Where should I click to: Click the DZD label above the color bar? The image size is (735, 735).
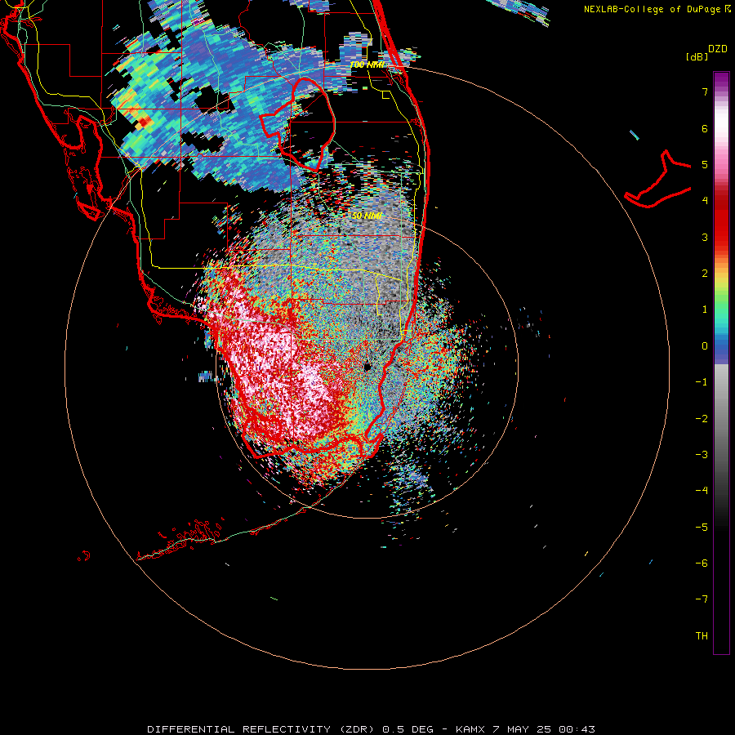(718, 49)
